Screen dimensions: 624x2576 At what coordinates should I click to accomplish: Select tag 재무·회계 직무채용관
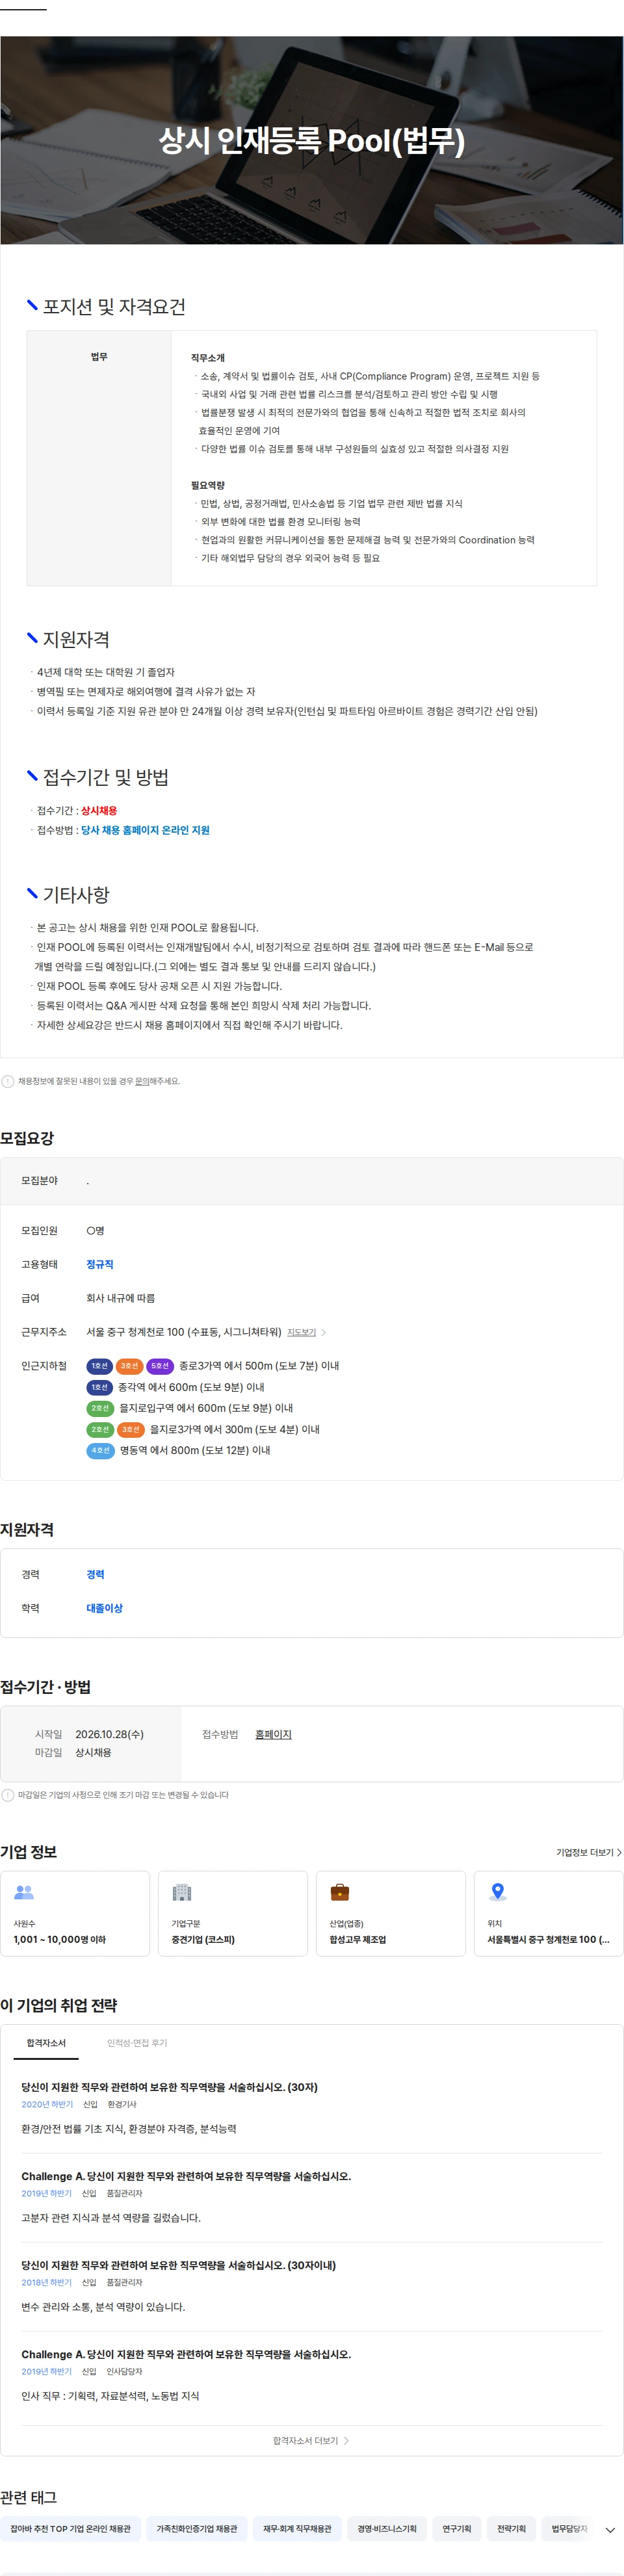point(297,2529)
